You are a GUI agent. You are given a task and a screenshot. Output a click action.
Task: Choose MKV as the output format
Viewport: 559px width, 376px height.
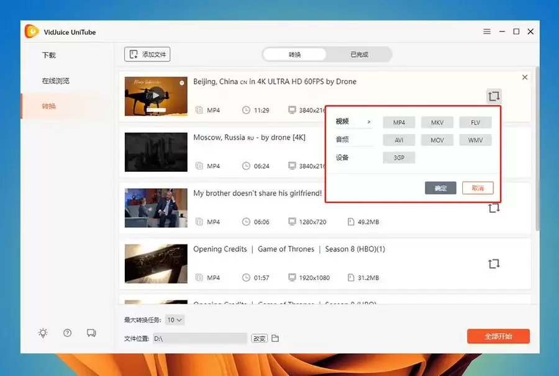tap(437, 123)
